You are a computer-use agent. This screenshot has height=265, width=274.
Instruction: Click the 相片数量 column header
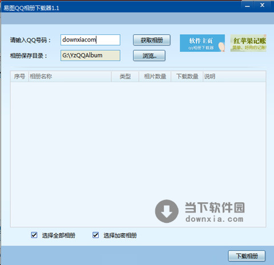155,76
